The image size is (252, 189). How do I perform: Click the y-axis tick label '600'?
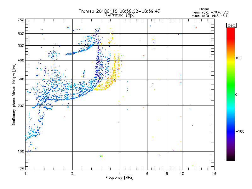[x=21, y=34]
